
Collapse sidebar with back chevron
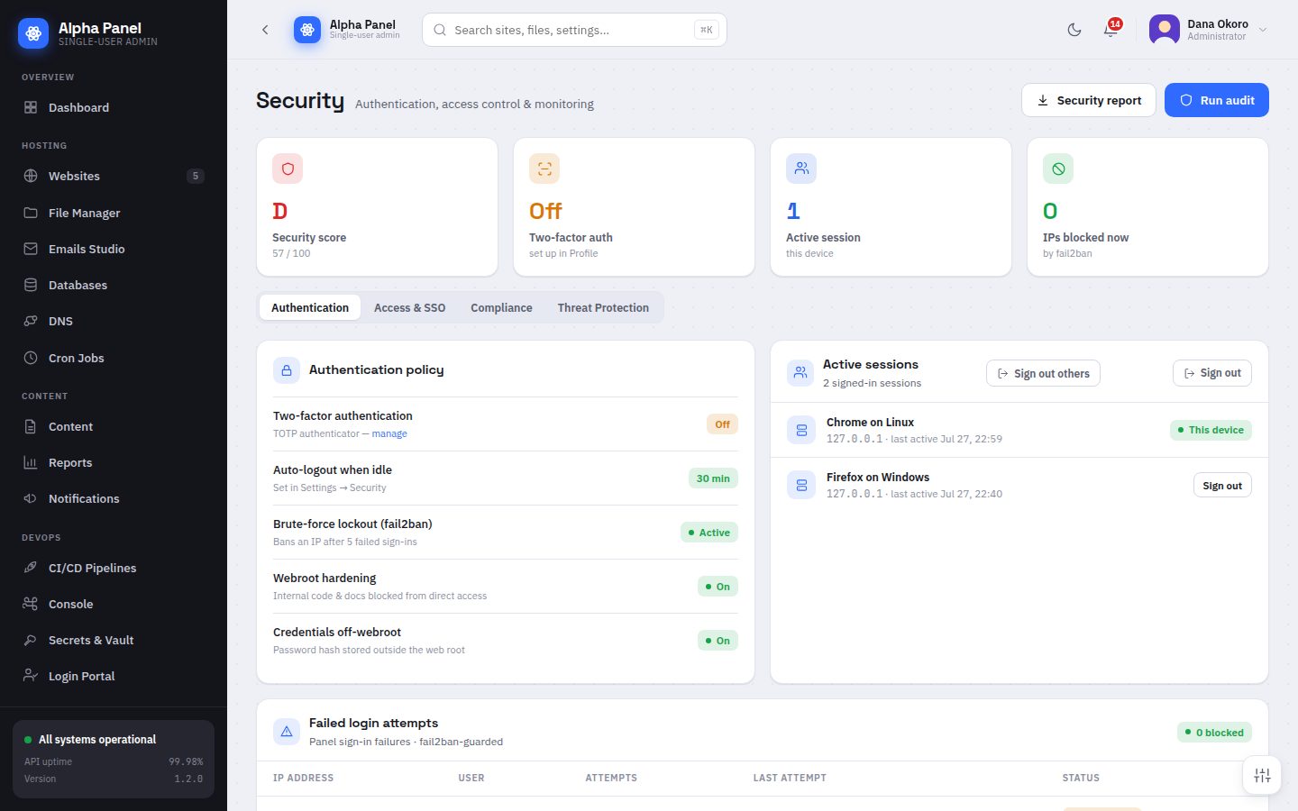point(265,30)
